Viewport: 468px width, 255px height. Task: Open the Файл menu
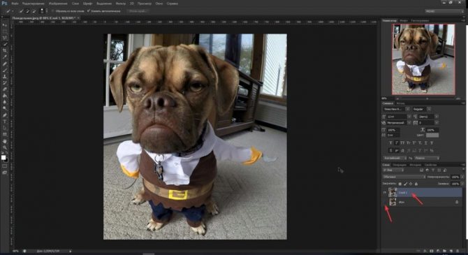click(15, 3)
